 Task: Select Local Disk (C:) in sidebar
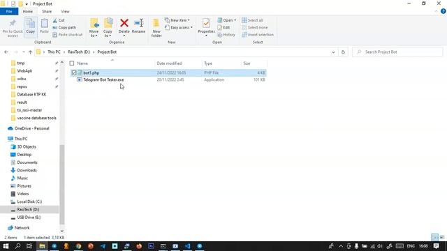click(29, 201)
